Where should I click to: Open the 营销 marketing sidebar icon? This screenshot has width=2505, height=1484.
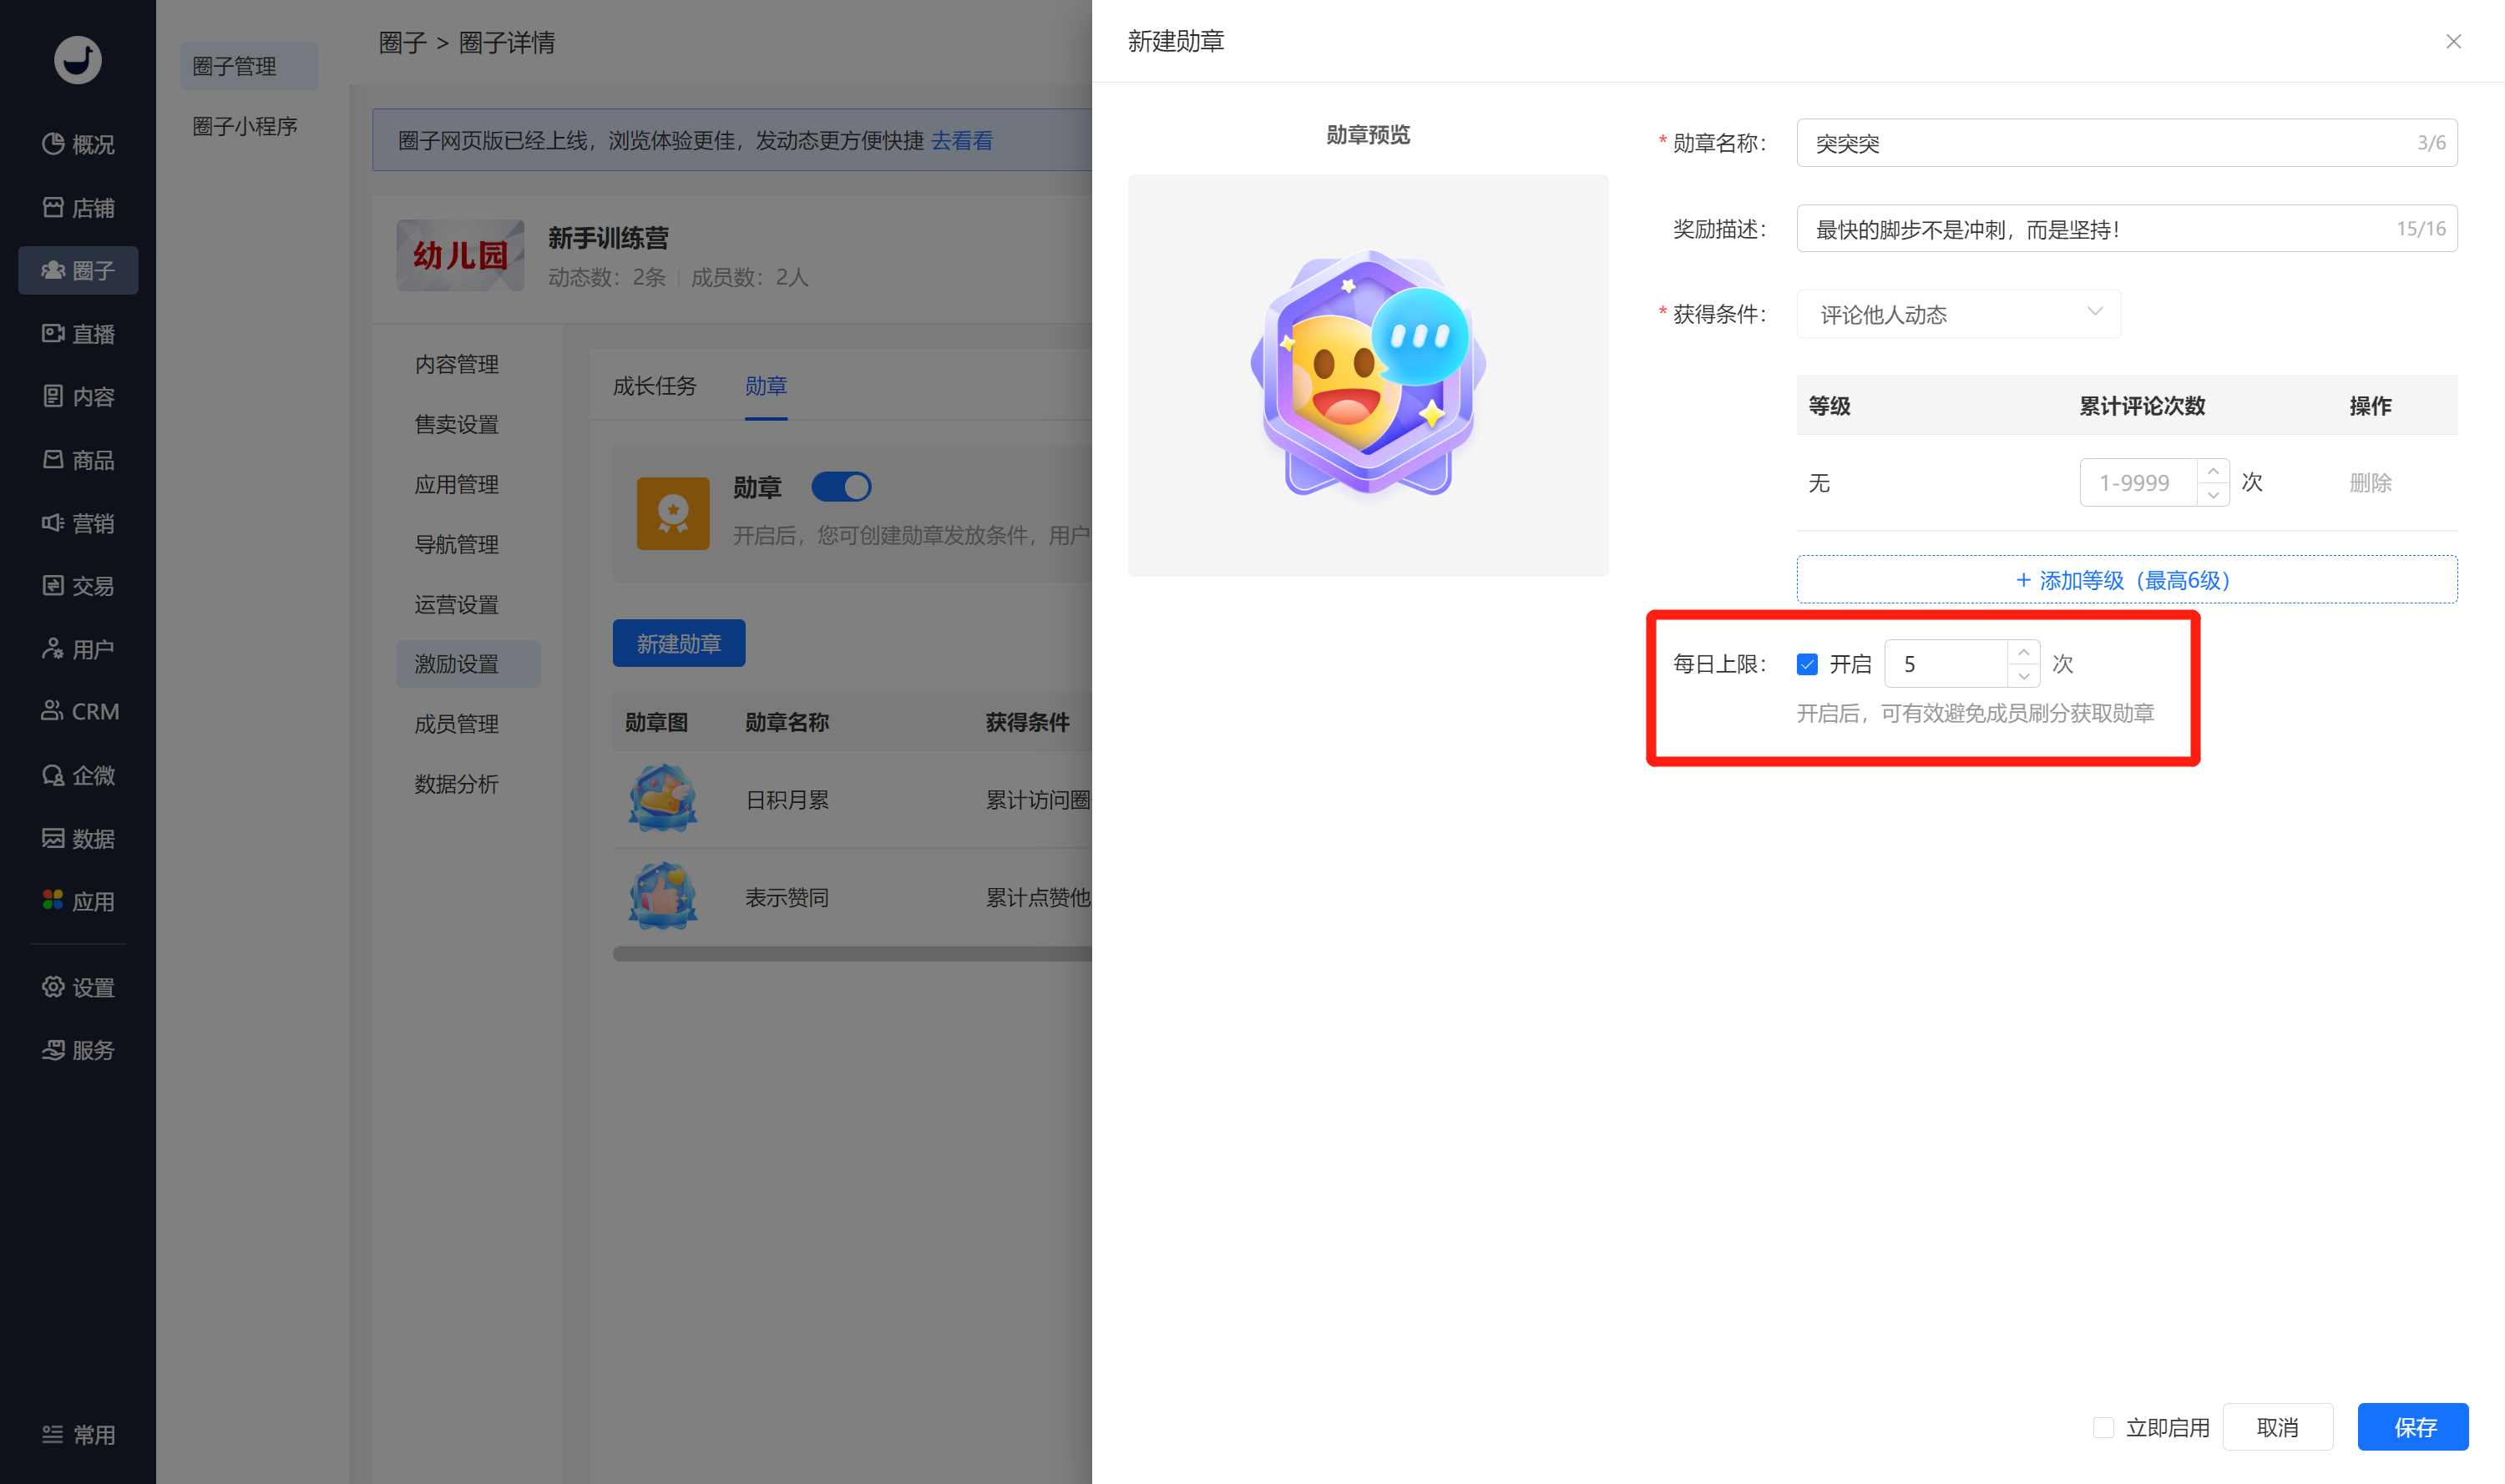pyautogui.click(x=53, y=523)
